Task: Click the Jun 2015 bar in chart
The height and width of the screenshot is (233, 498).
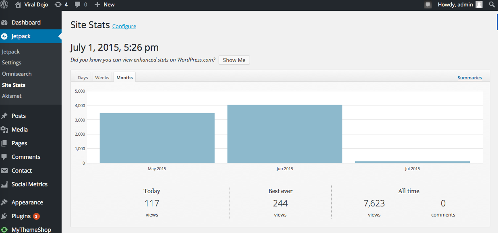Action: coord(285,134)
